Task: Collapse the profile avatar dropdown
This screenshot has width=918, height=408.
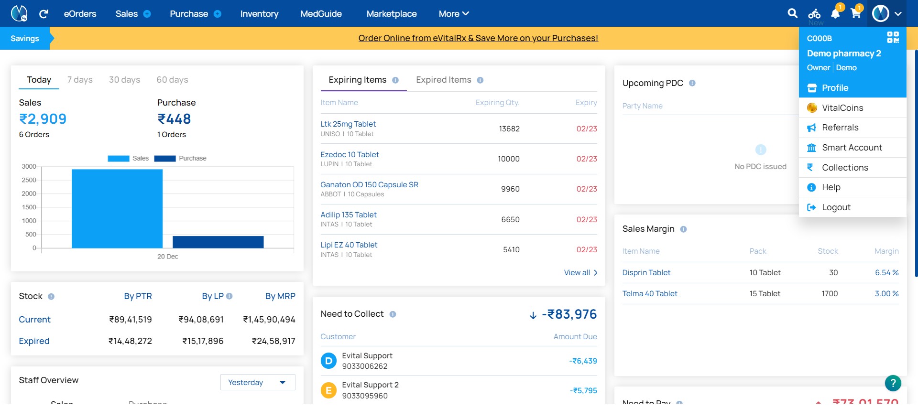Action: (x=886, y=13)
